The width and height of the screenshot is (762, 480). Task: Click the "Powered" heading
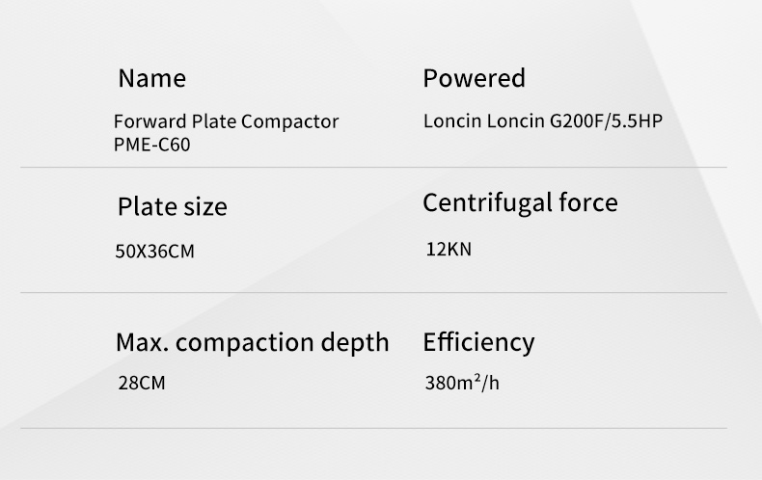click(474, 78)
